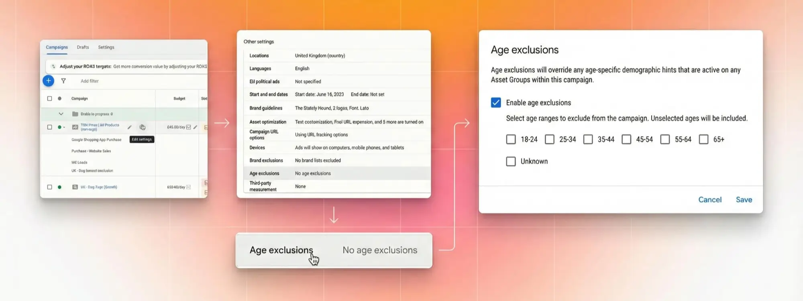Tick the checkbox for UK Dog Page campaign
The image size is (803, 301).
click(x=50, y=187)
